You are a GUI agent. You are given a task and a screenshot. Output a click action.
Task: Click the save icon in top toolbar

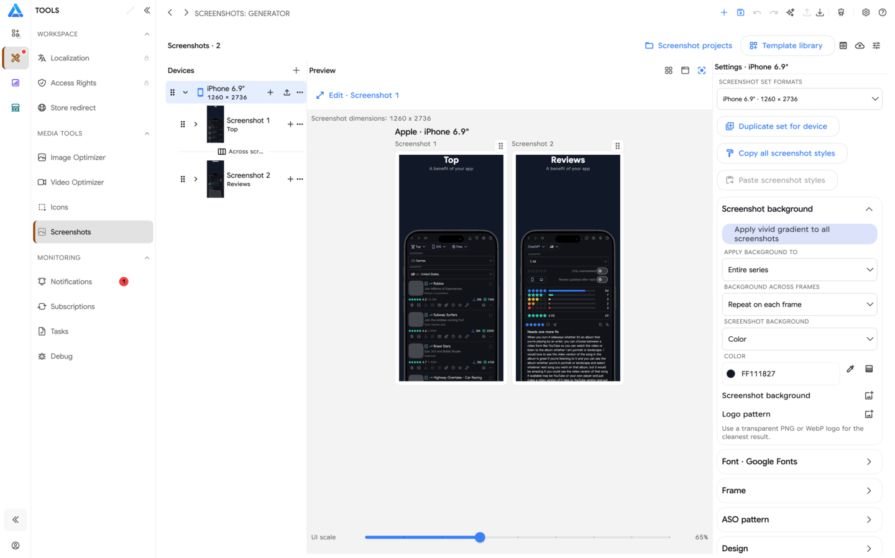coord(740,12)
